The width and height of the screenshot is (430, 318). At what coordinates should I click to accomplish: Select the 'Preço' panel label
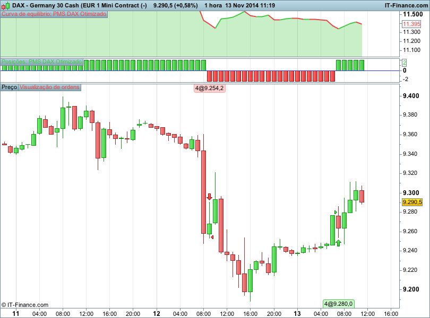click(x=10, y=87)
